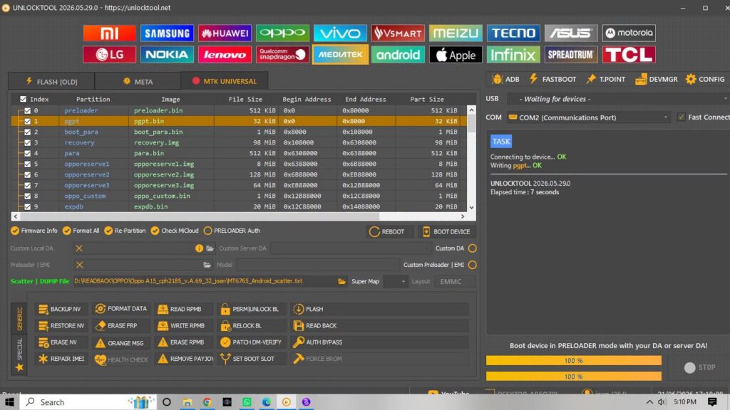Viewport: 730px width, 410px height.
Task: Toggle the Fast Connect checkbox
Action: tap(681, 117)
